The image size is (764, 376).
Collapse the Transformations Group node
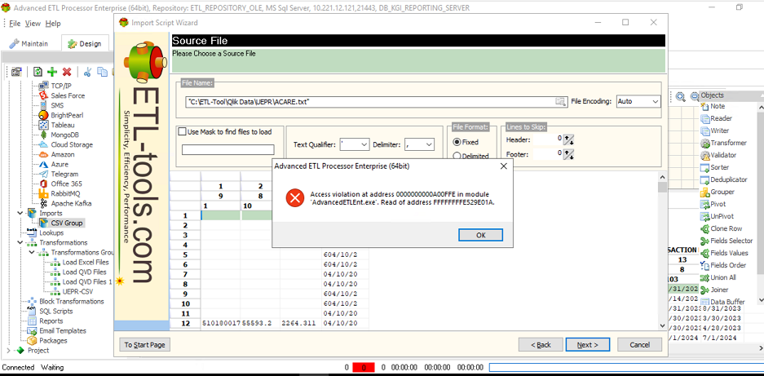pyautogui.click(x=32, y=252)
